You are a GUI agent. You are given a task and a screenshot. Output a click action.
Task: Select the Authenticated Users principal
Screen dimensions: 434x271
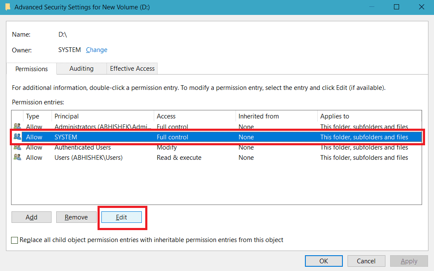tap(83, 147)
